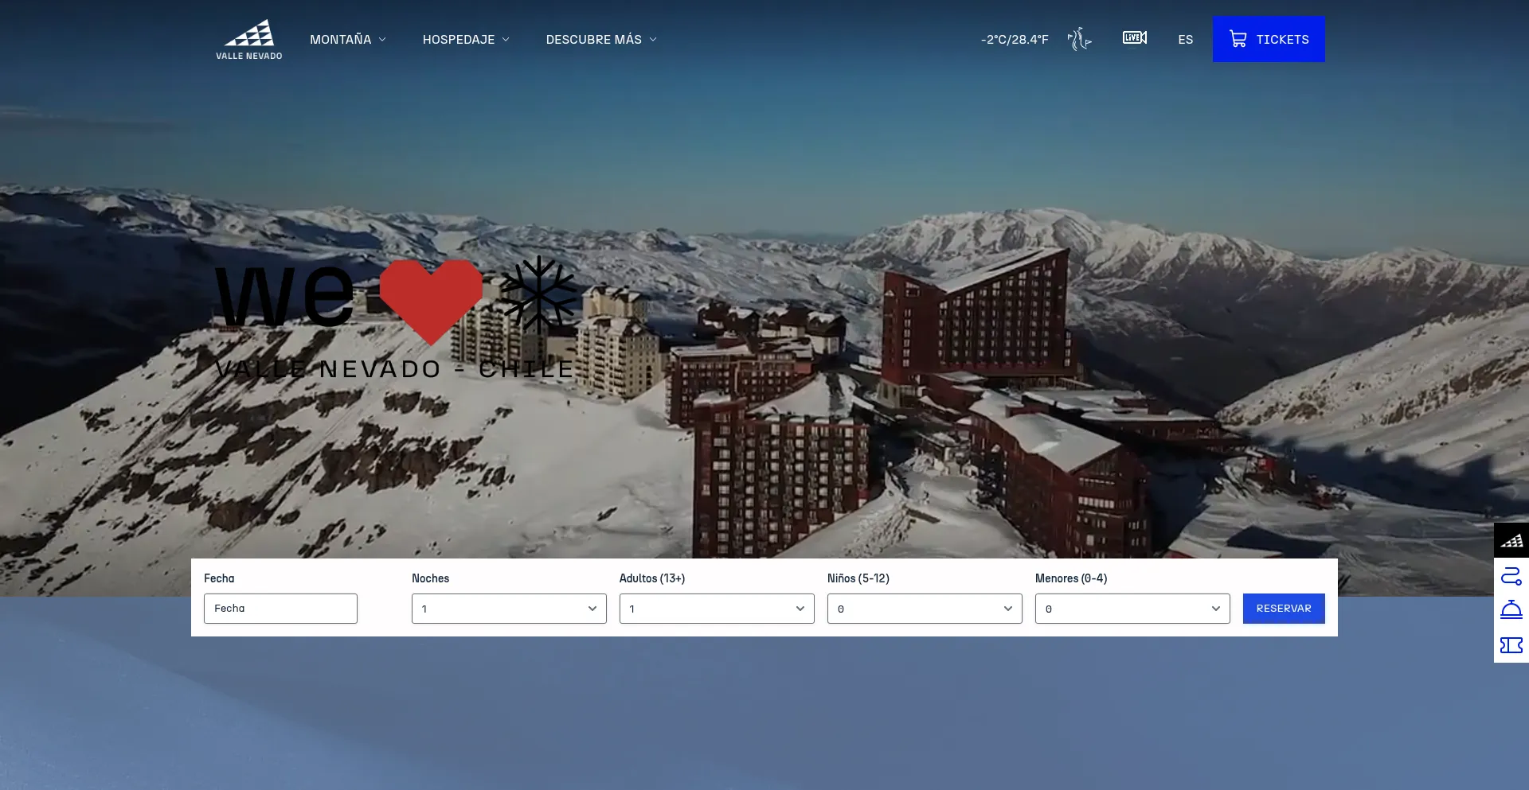Switch language via ES selector
Screen dimensions: 1529x790
[x=1186, y=39]
